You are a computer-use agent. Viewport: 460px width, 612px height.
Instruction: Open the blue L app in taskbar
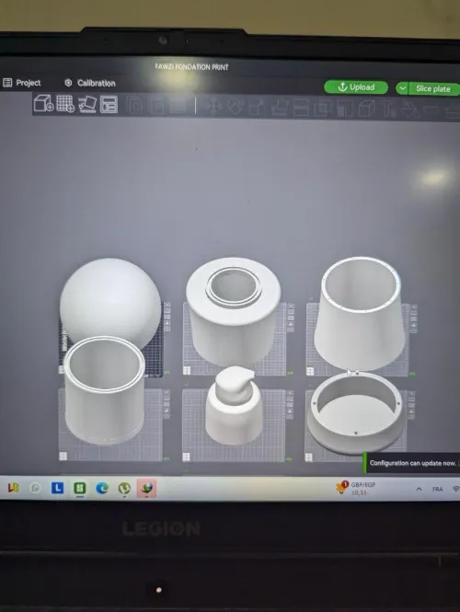point(57,488)
